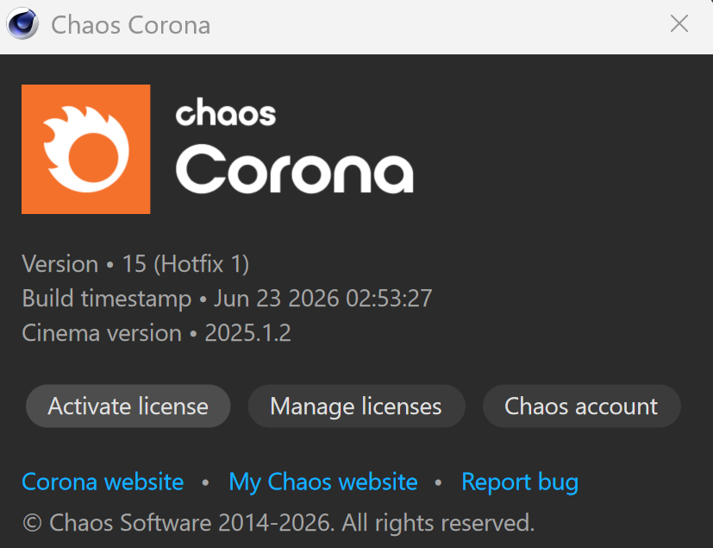Image resolution: width=713 pixels, height=548 pixels.
Task: Go to Chaos account
Action: (581, 406)
